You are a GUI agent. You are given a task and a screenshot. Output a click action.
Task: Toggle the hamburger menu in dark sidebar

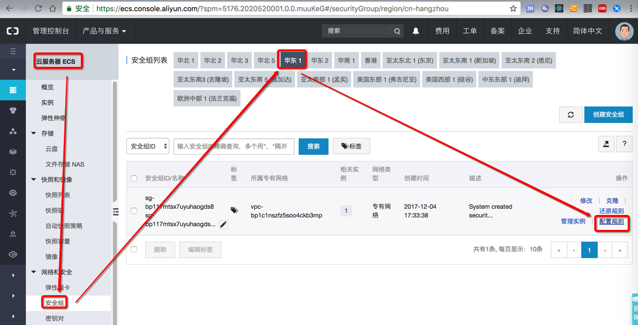(x=13, y=51)
